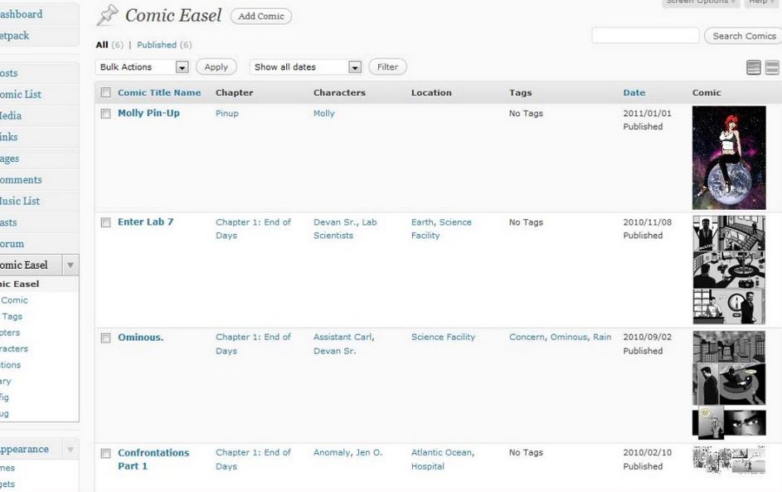The image size is (782, 492).
Task: Open Media menu in sidebar
Action: point(11,116)
